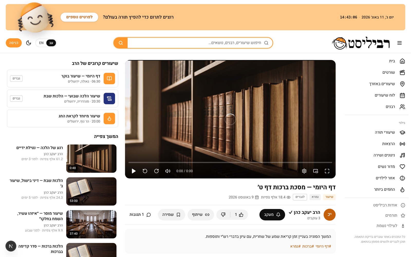Dislike the video with the thumbs-down
This screenshot has height=257, width=411.
223,215
